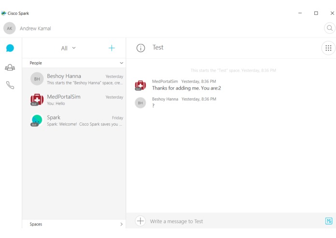336x238 pixels.
Task: Click the MedPortalSim sender name in chat
Action: [165, 81]
